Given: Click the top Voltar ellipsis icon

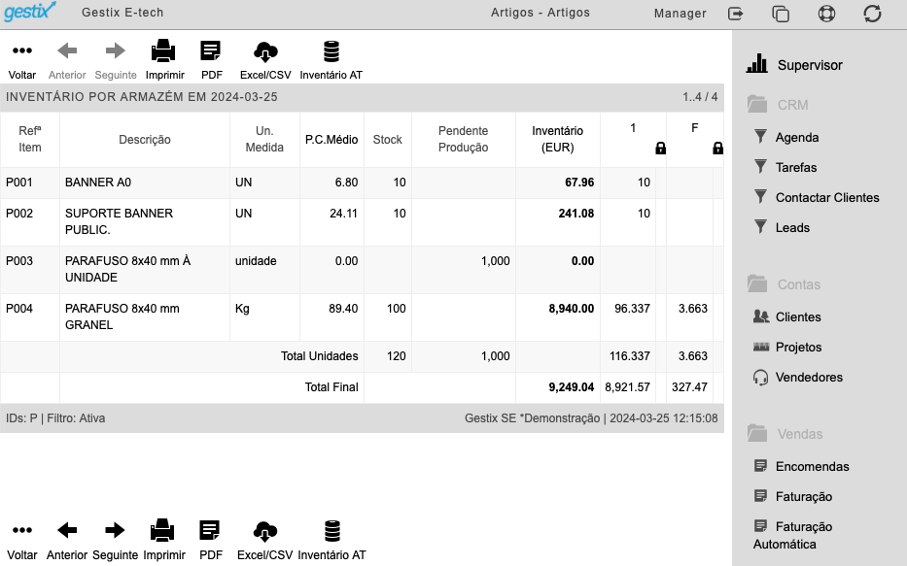Looking at the screenshot, I should click(x=22, y=50).
